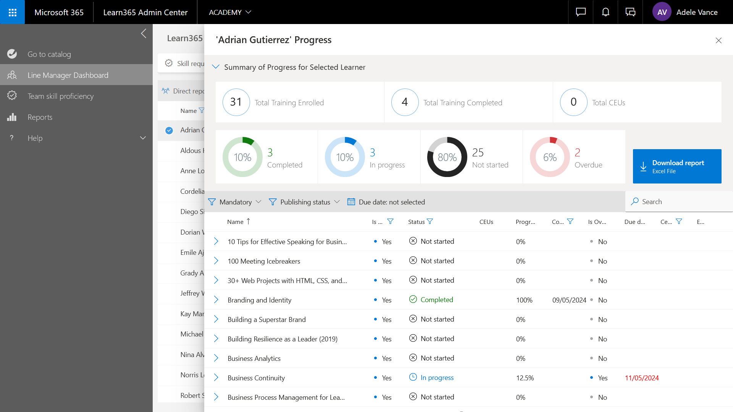Expand the Branding and Identity row
This screenshot has width=733, height=412.
click(x=216, y=300)
